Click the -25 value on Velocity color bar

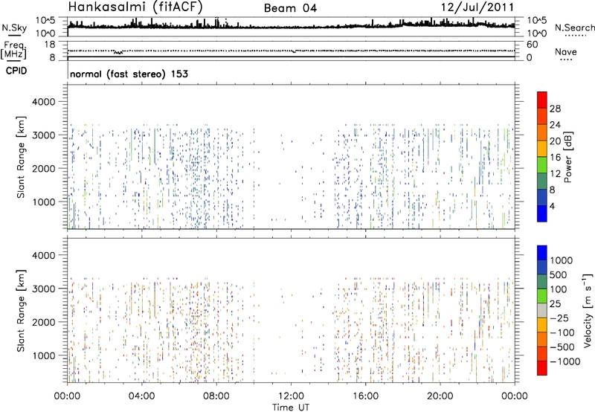(x=560, y=318)
